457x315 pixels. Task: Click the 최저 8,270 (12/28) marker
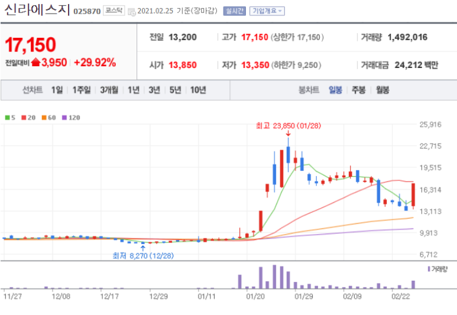click(143, 255)
